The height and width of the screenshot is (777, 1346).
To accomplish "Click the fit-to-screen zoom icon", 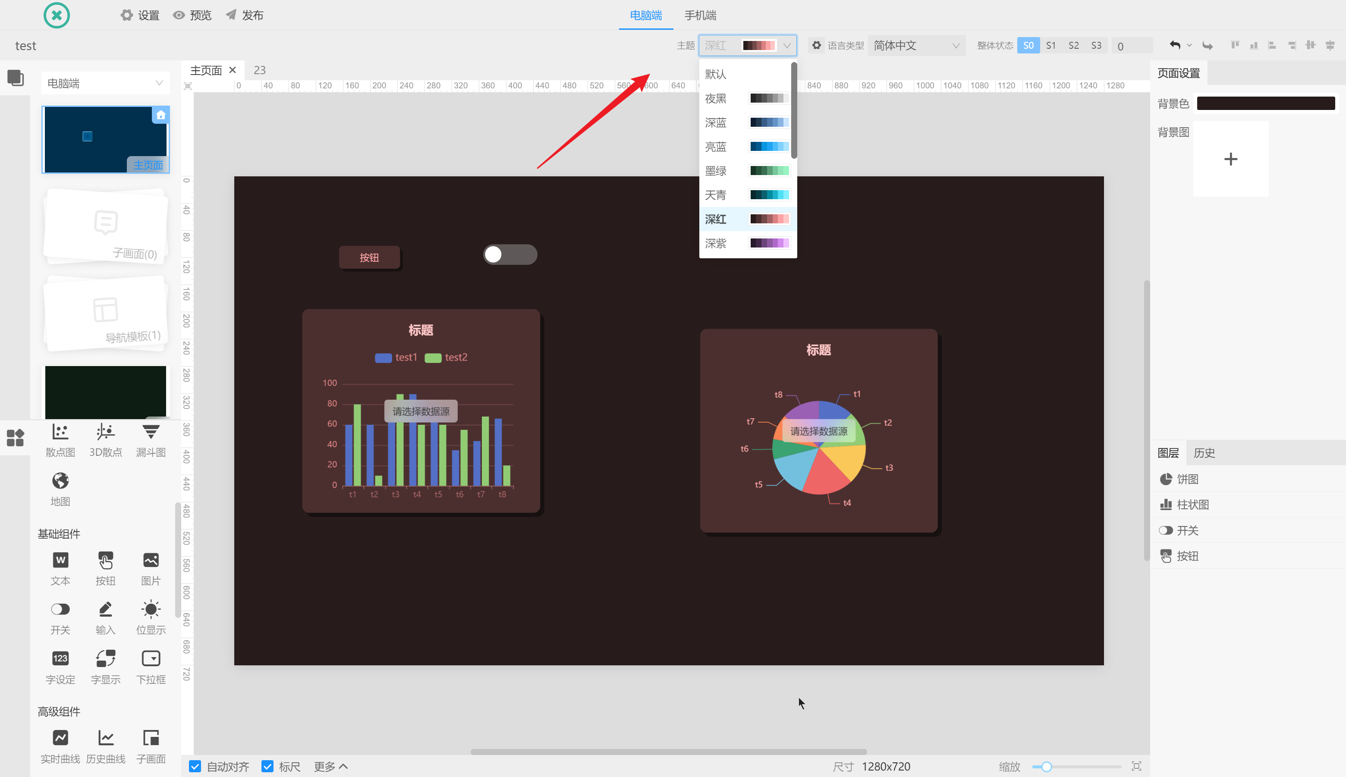I will (1137, 766).
